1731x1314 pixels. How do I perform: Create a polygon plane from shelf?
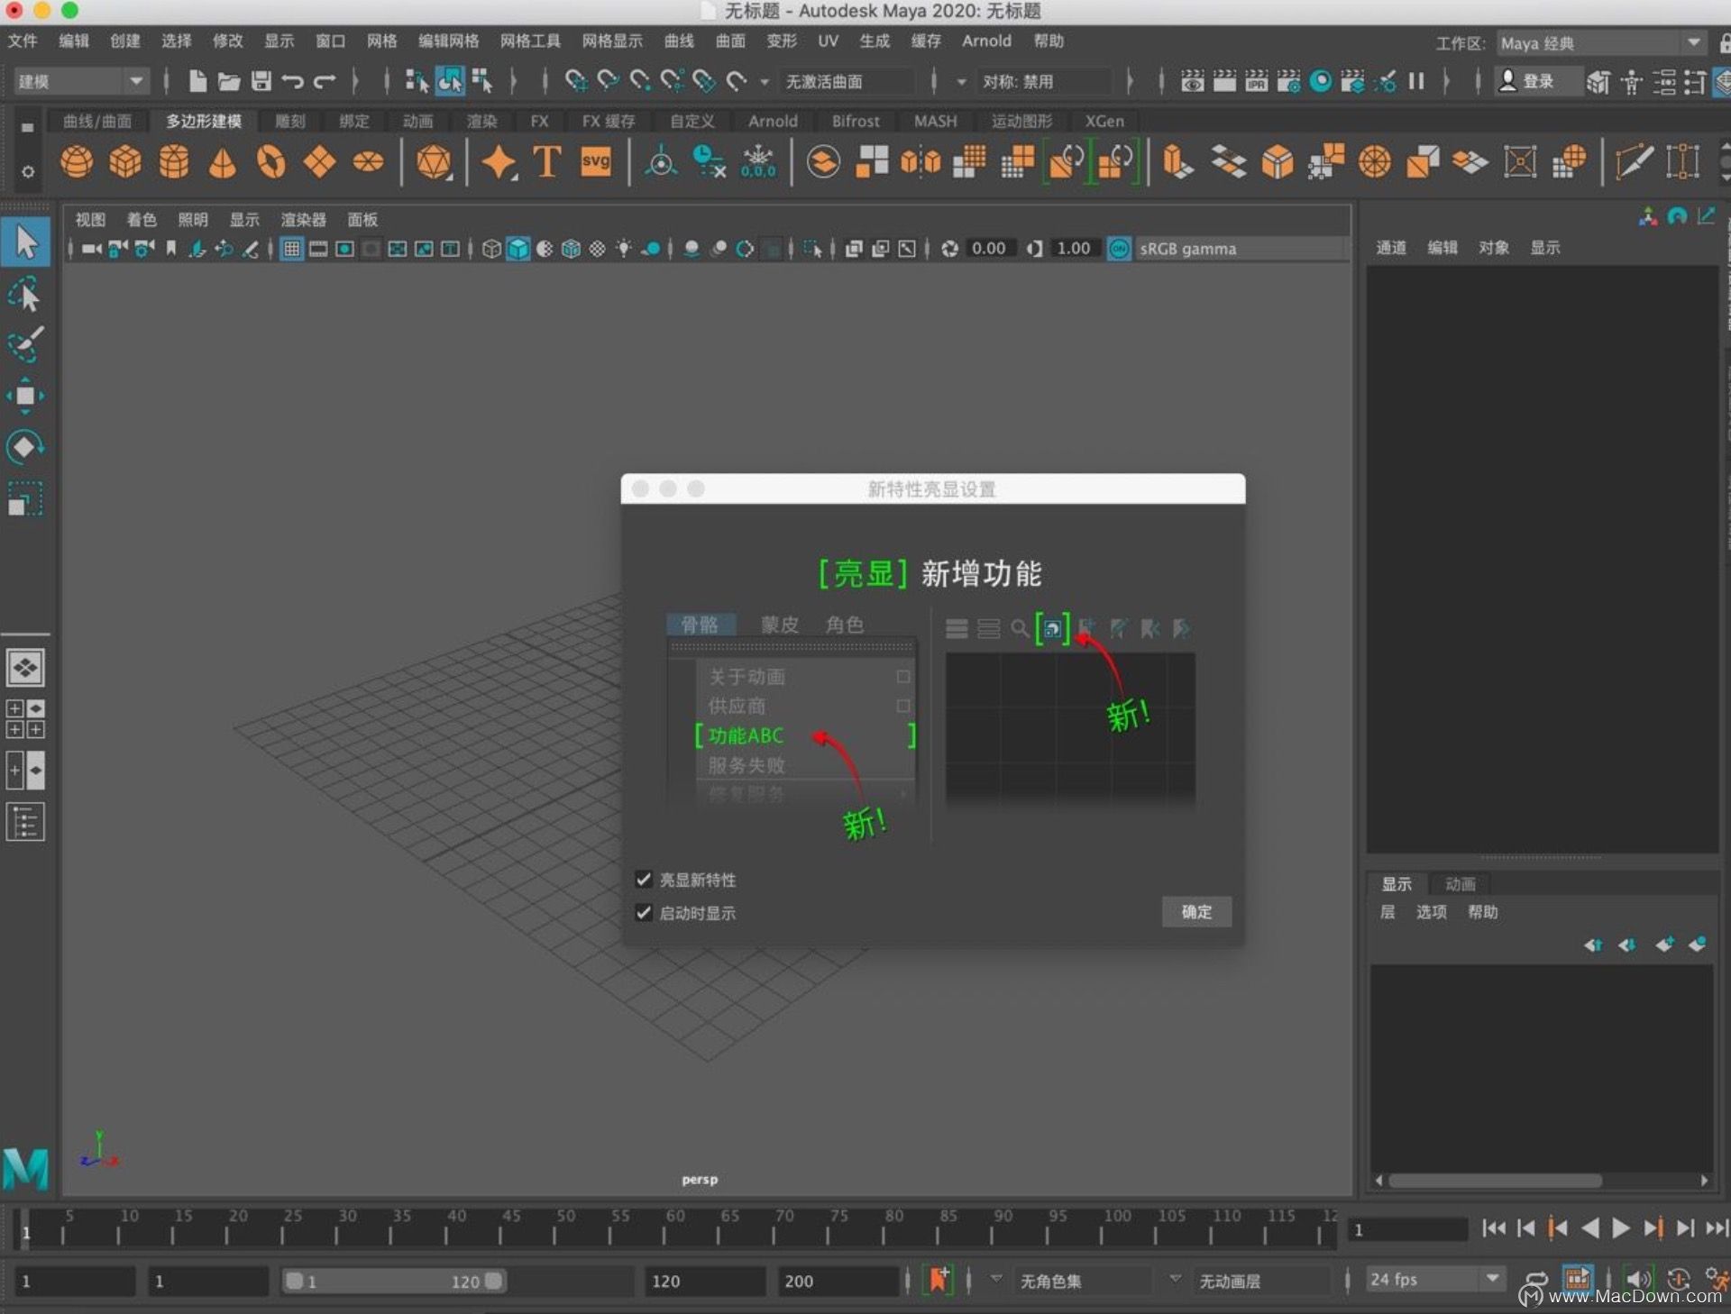(x=319, y=162)
